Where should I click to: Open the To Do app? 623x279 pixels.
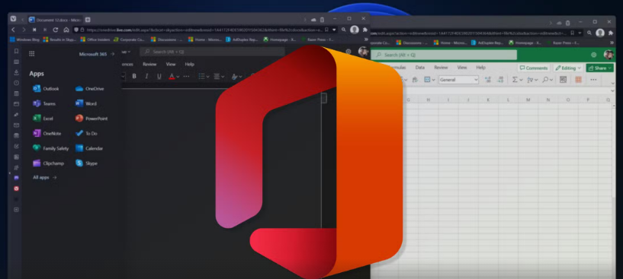point(86,133)
